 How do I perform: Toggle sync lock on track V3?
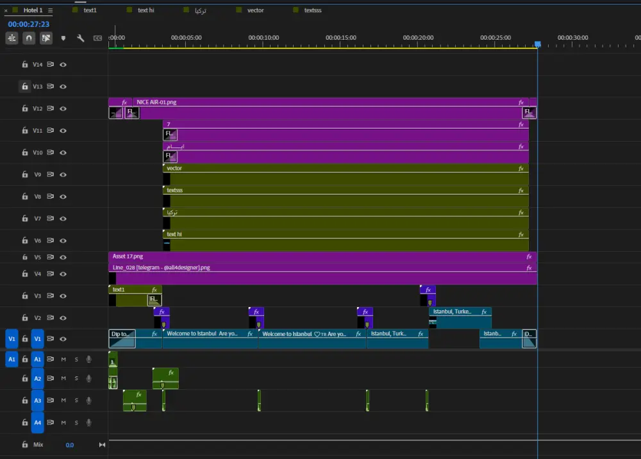pyautogui.click(x=50, y=296)
